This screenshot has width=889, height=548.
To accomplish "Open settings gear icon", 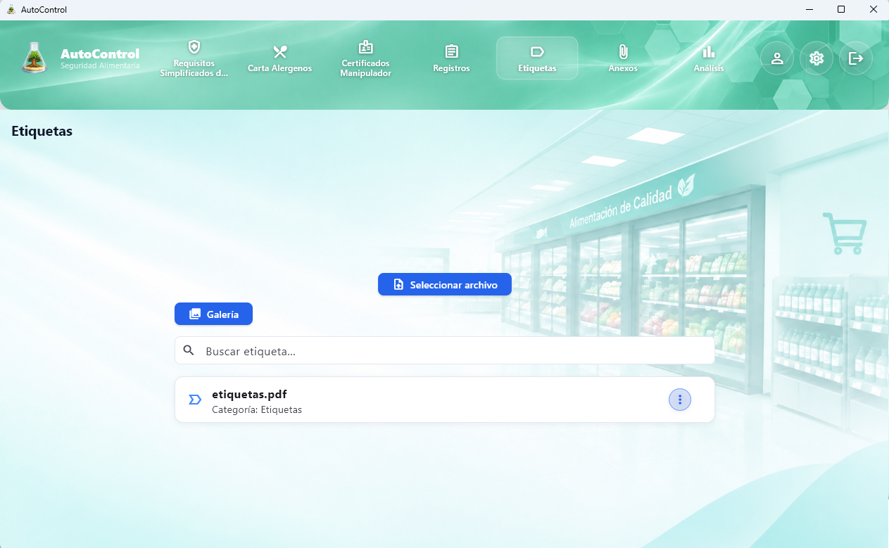I will [817, 58].
